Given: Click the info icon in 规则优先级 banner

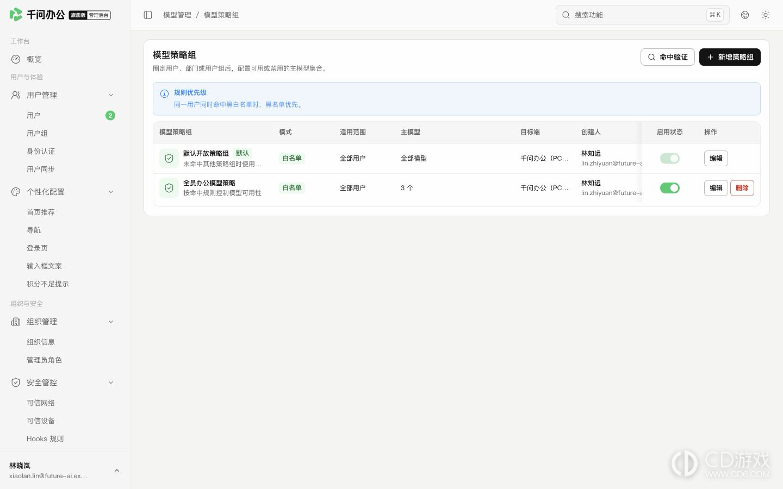Looking at the screenshot, I should (x=164, y=93).
